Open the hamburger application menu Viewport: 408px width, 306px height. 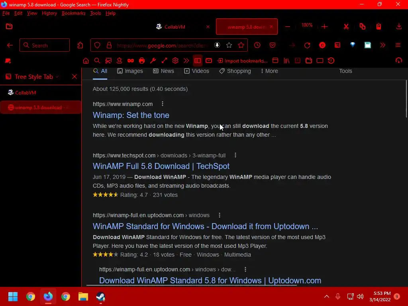[x=398, y=45]
